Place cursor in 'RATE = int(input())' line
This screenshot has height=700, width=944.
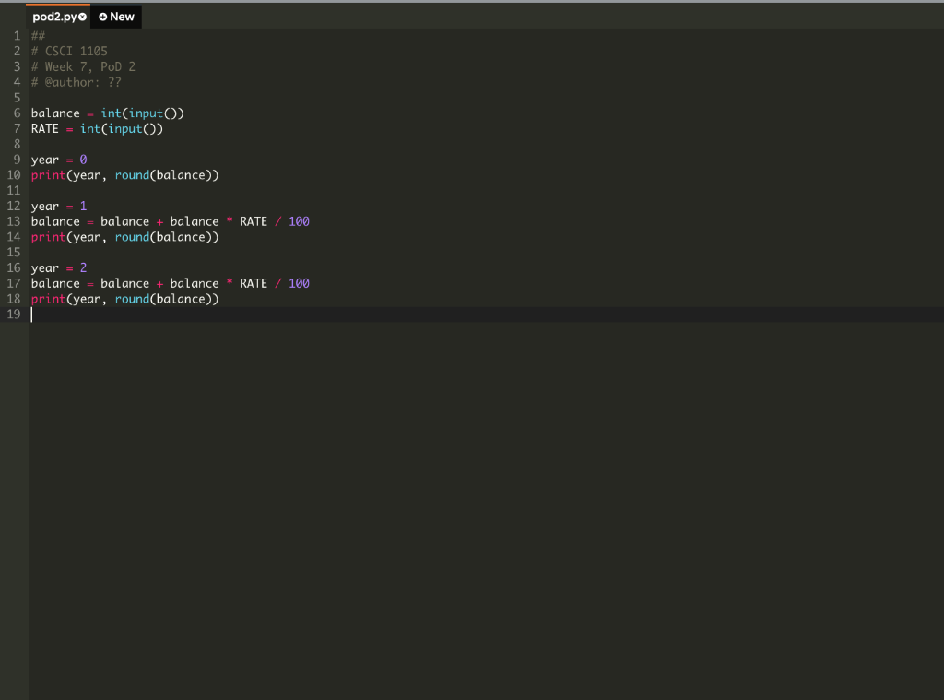97,129
